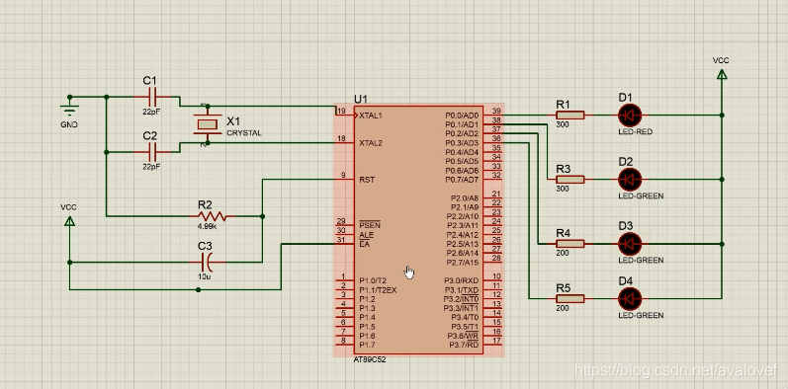Select the D2 green LED symbol
This screenshot has width=788, height=389.
[x=629, y=179]
